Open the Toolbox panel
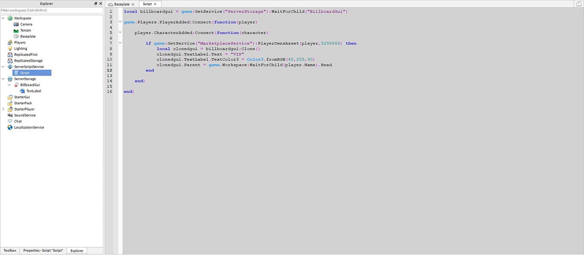584x255 pixels. 9,250
